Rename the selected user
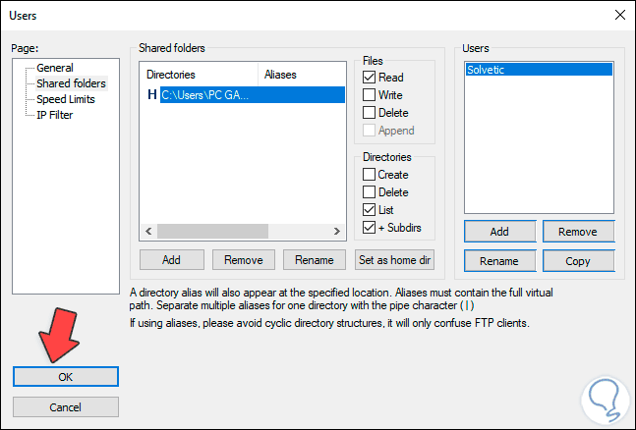The width and height of the screenshot is (636, 430). coord(499,261)
